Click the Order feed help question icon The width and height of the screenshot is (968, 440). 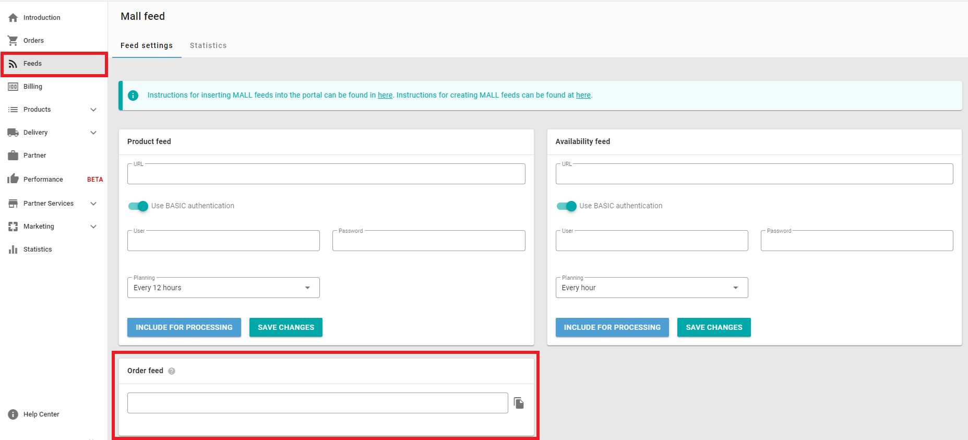coord(172,371)
